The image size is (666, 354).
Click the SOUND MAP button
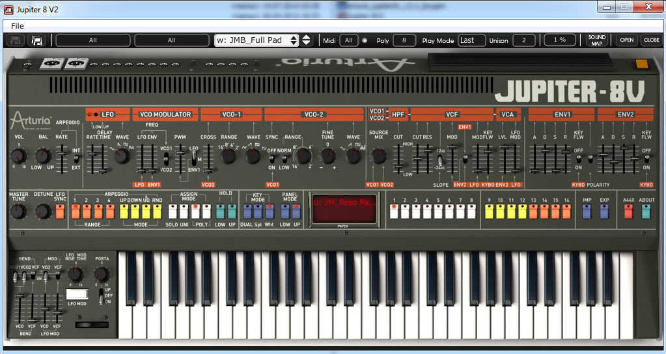coord(596,40)
